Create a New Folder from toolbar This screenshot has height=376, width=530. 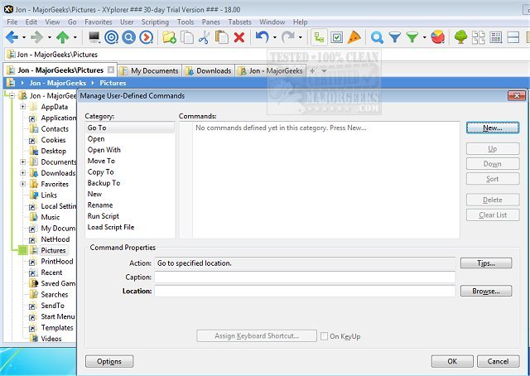click(x=169, y=37)
